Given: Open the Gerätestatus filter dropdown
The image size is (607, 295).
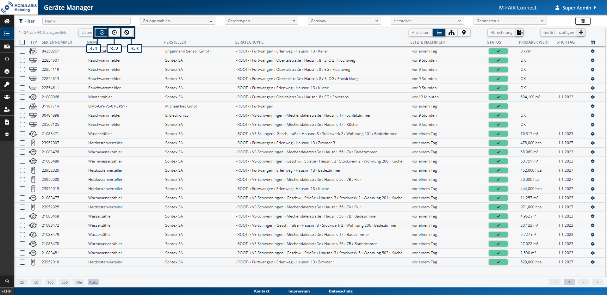Looking at the screenshot, I should click(x=510, y=21).
